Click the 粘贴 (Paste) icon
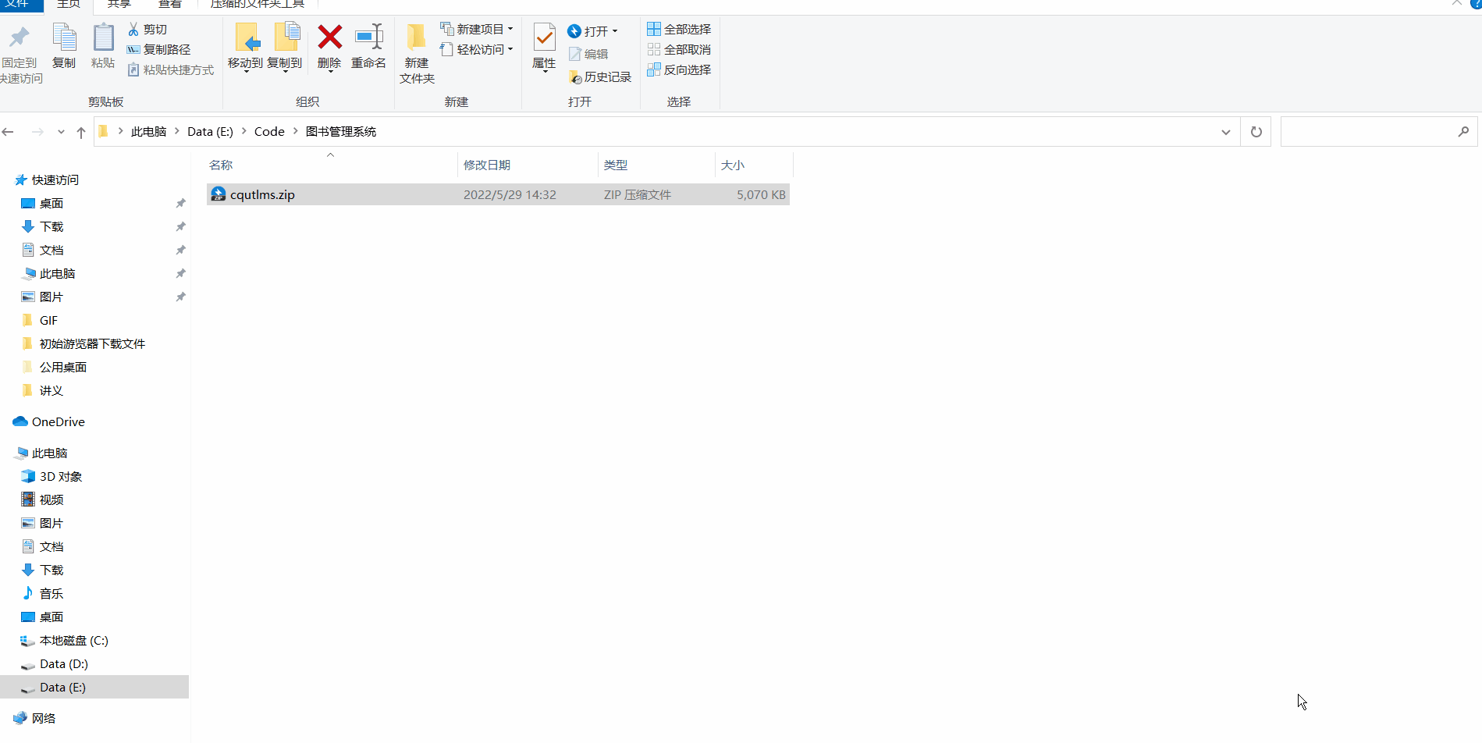 pyautogui.click(x=103, y=43)
